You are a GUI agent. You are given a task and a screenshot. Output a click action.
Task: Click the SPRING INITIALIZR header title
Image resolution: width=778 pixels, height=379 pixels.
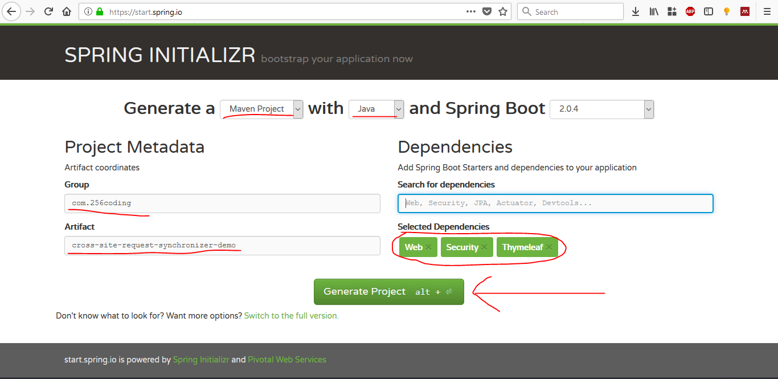point(160,55)
